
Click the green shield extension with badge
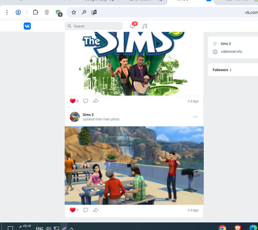pyautogui.click(x=59, y=13)
